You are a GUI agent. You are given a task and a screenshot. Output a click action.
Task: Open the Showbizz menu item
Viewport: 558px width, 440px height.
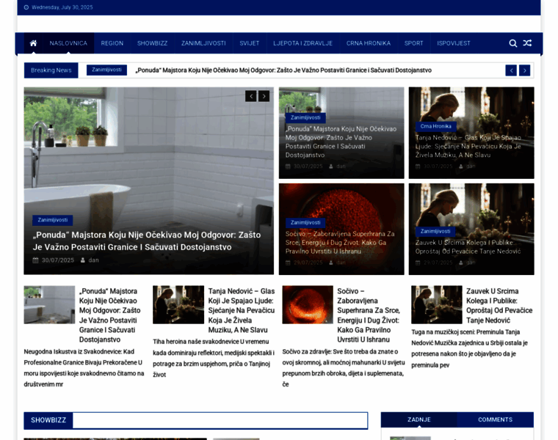(152, 43)
